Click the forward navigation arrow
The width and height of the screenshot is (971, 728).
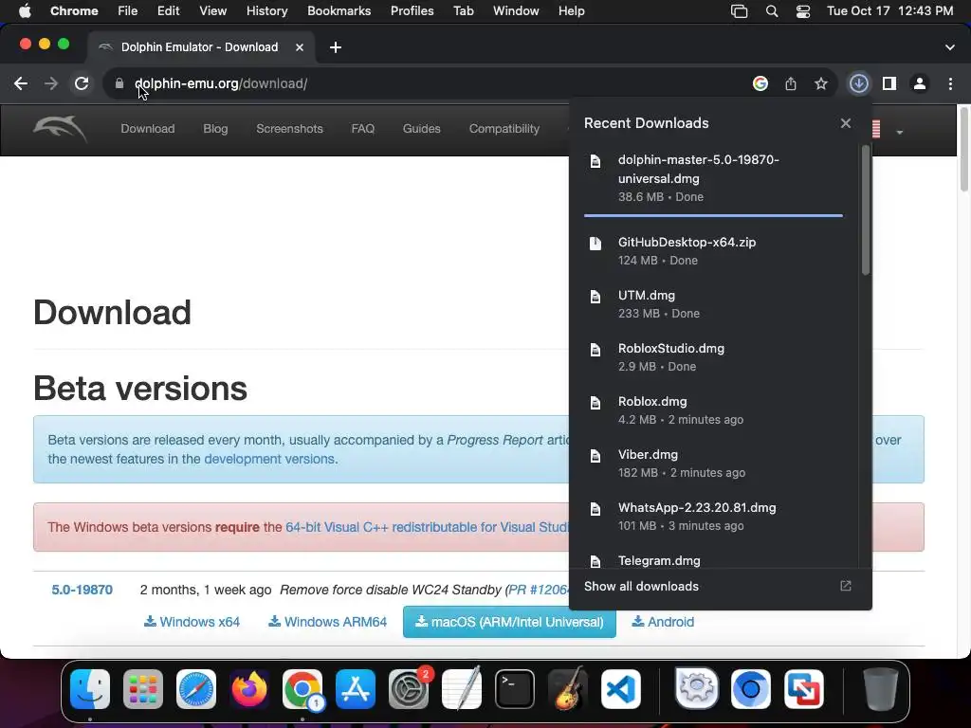tap(51, 83)
